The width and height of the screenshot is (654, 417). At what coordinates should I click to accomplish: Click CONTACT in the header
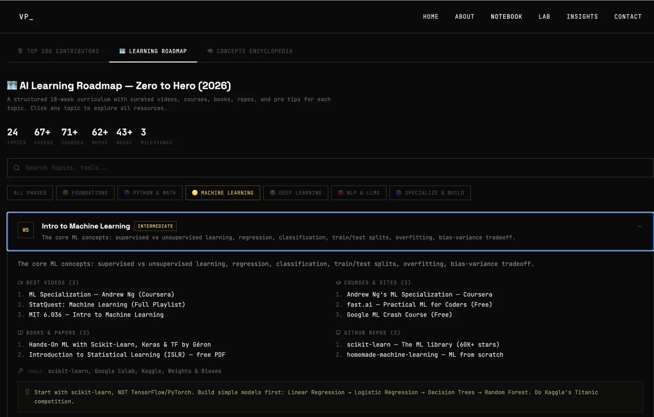tap(627, 17)
